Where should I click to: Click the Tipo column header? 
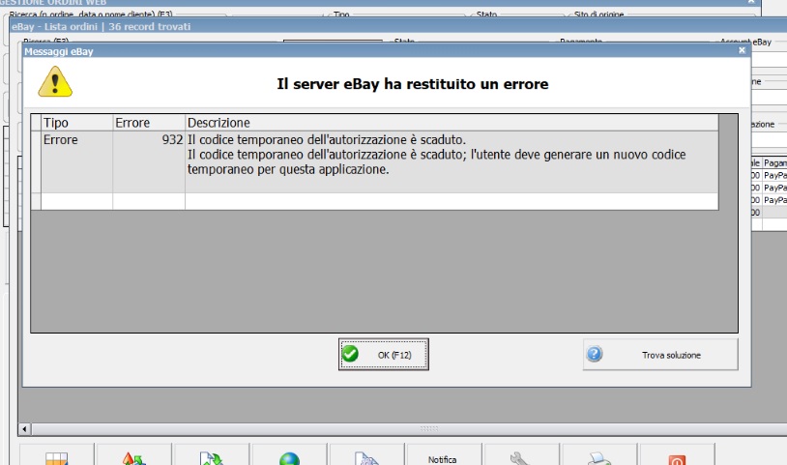(76, 123)
